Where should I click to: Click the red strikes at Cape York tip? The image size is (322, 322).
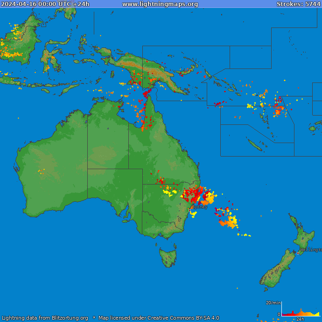pyautogui.click(x=147, y=93)
